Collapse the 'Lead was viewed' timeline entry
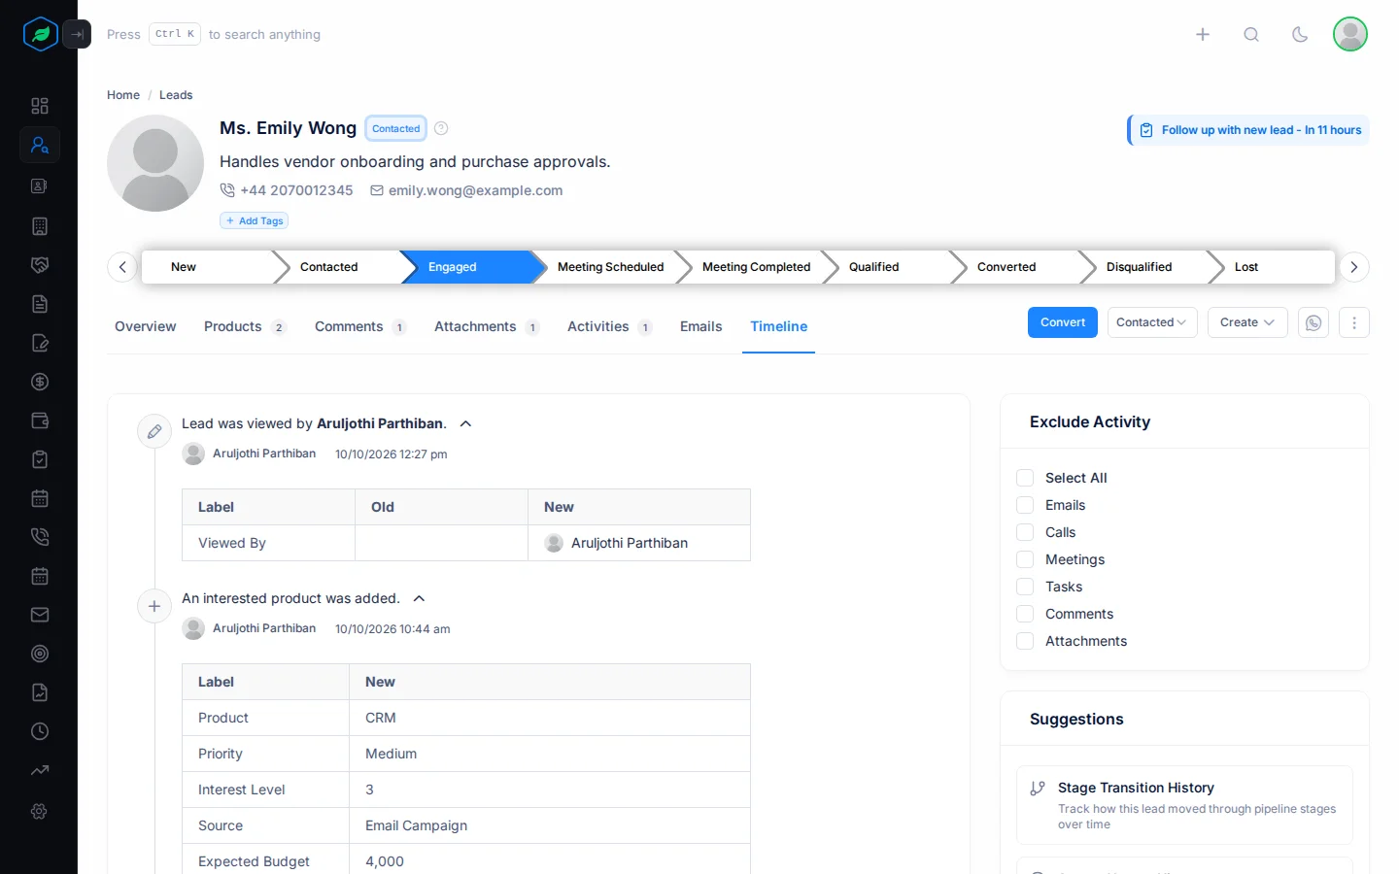 [465, 423]
